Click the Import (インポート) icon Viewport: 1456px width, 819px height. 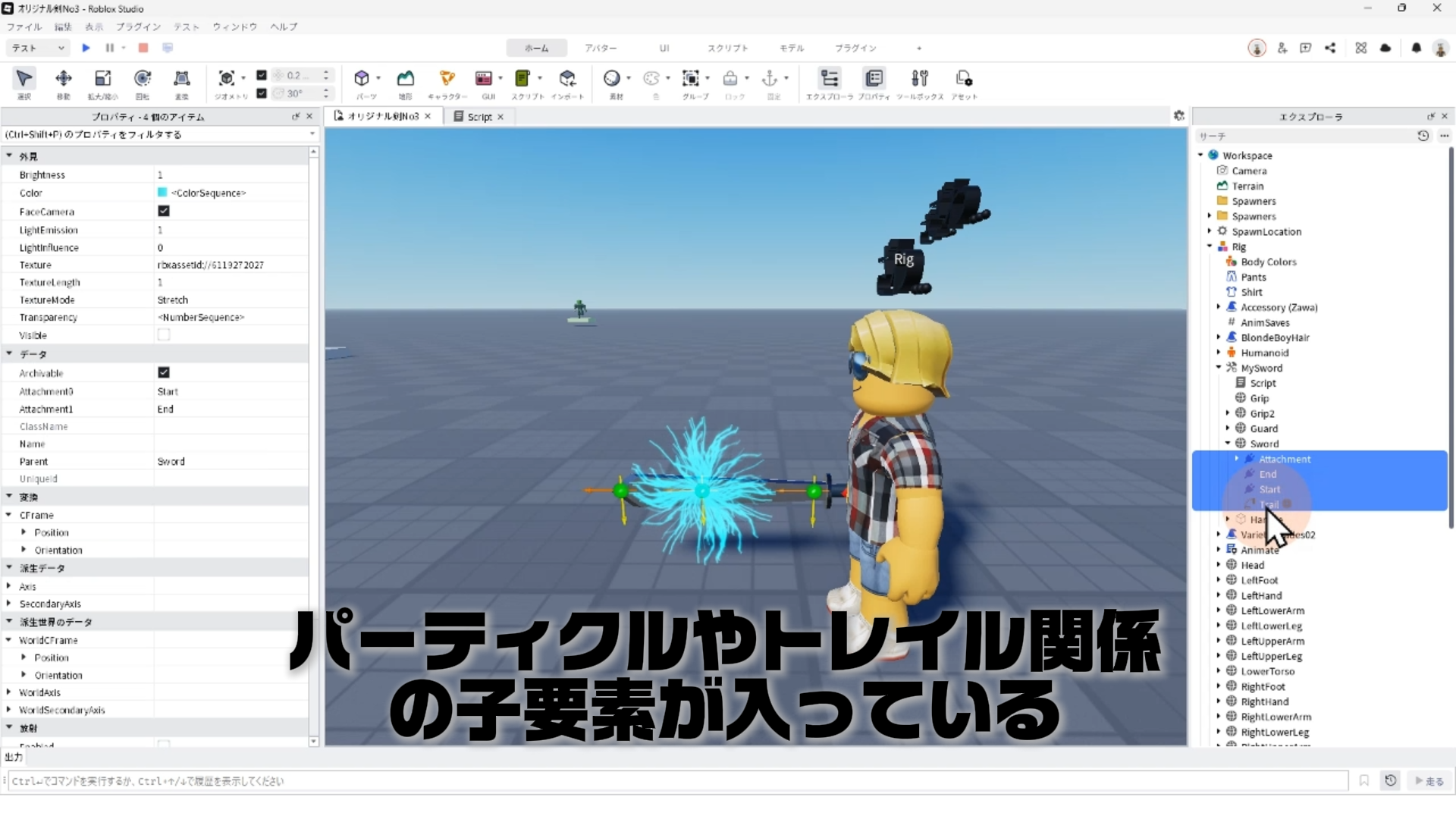point(567,79)
